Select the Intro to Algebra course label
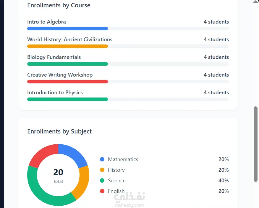This screenshot has height=208, width=259. (46, 22)
